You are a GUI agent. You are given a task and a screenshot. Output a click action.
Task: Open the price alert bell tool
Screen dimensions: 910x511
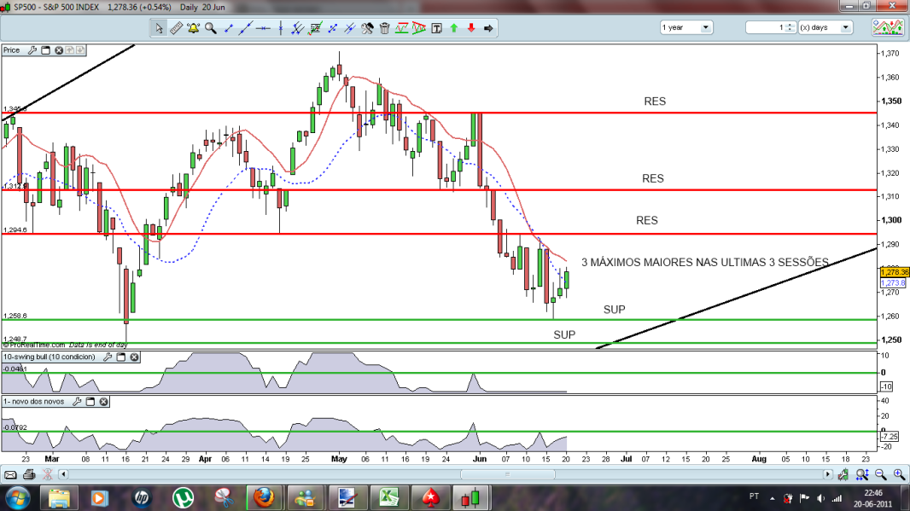(x=193, y=28)
